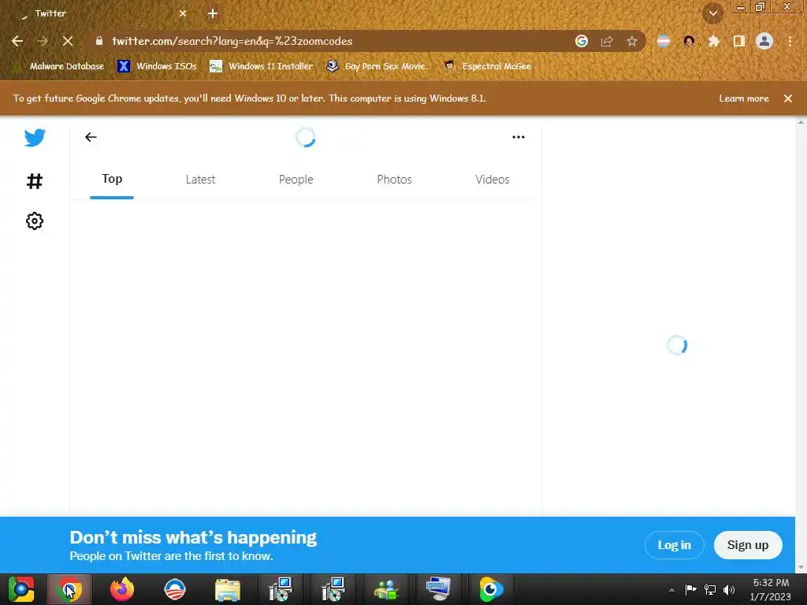This screenshot has width=807, height=605.
Task: Close the Twitter tab
Action: (183, 14)
